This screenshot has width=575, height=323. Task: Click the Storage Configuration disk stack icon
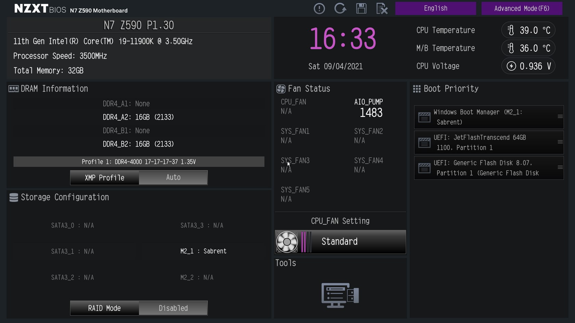(14, 198)
